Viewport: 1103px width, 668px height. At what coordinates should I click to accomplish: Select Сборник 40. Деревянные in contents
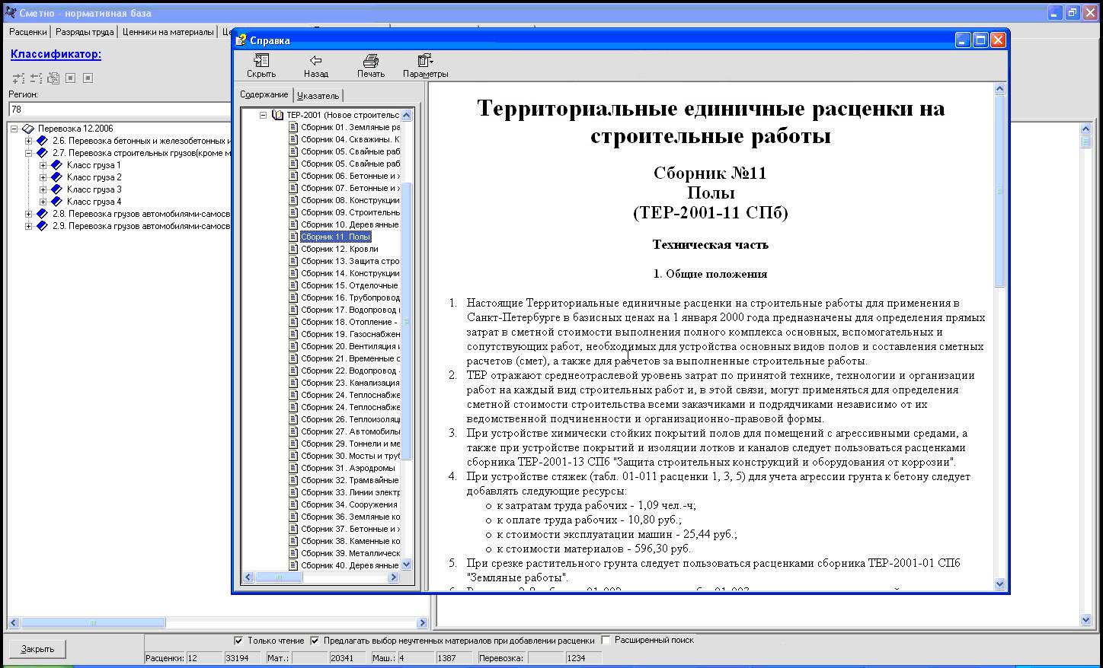point(350,565)
